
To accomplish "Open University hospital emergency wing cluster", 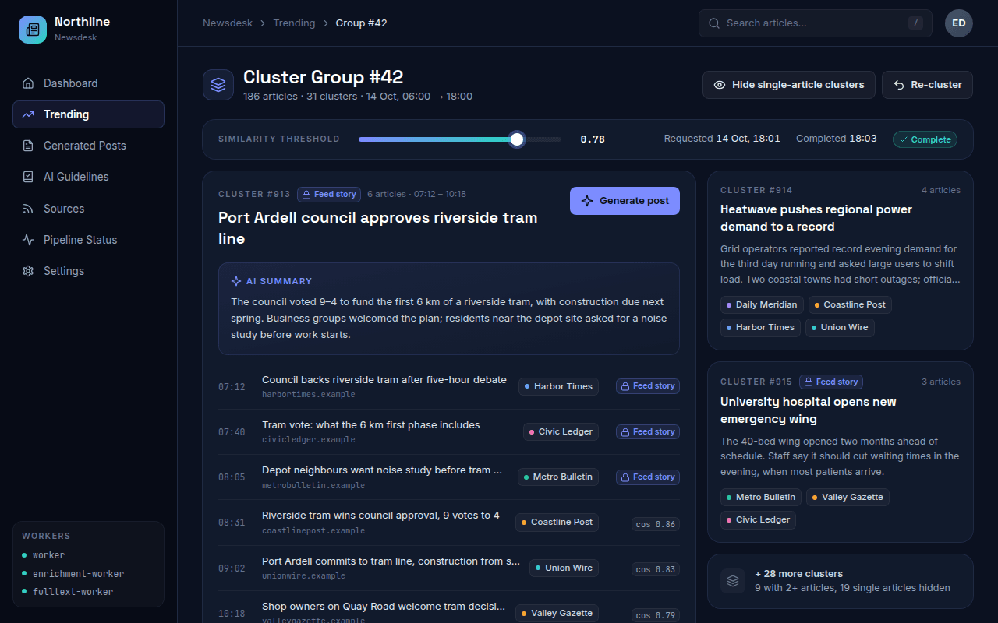I will coord(808,410).
